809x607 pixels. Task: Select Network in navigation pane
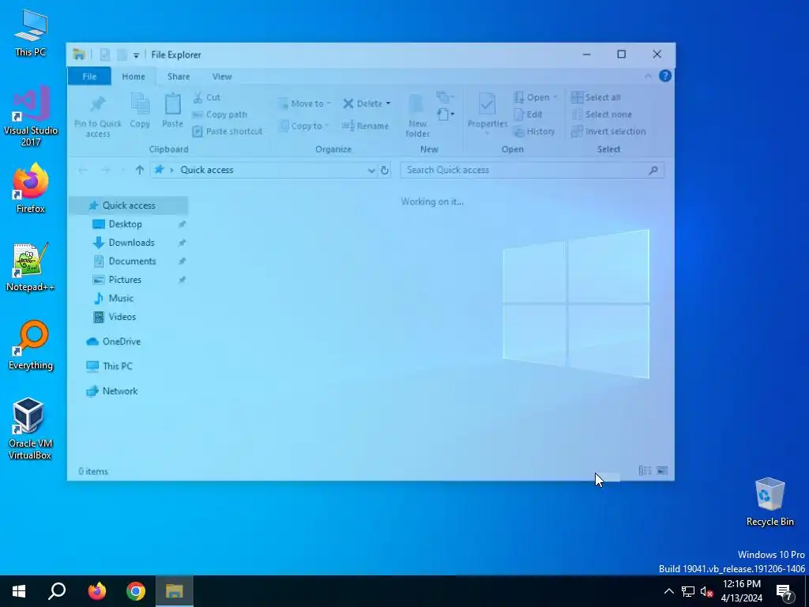[120, 390]
